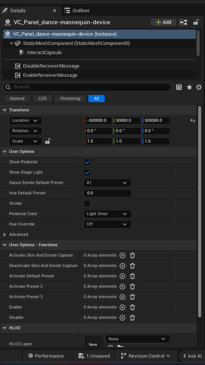Open Hue Override dropdown
Image resolution: width=205 pixels, height=365 pixels.
point(107,224)
